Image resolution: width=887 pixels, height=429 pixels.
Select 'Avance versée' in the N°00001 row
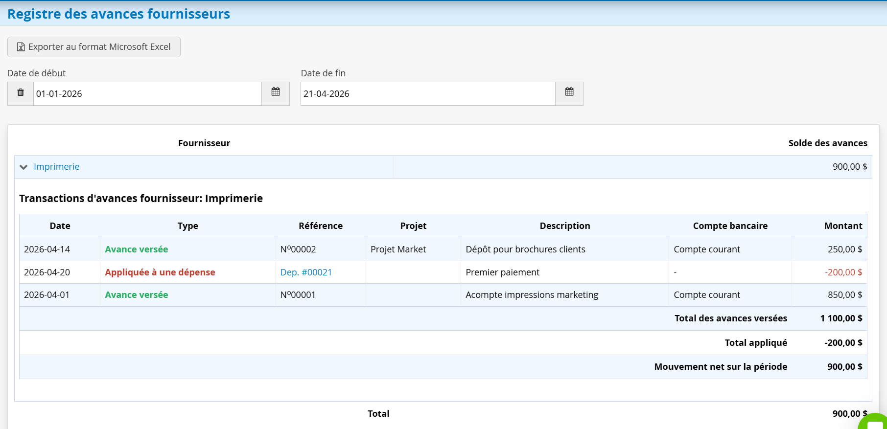(137, 295)
